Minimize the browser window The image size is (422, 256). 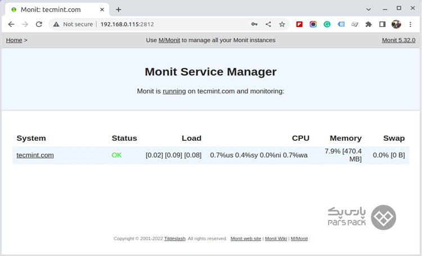point(385,9)
